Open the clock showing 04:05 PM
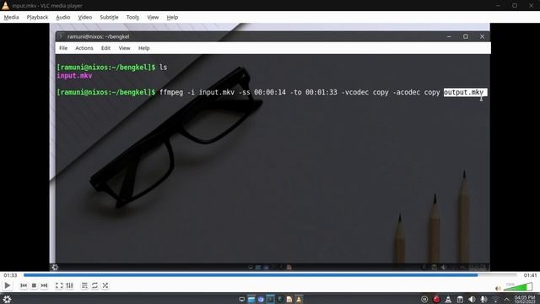This screenshot has width=540, height=304. coord(525,299)
